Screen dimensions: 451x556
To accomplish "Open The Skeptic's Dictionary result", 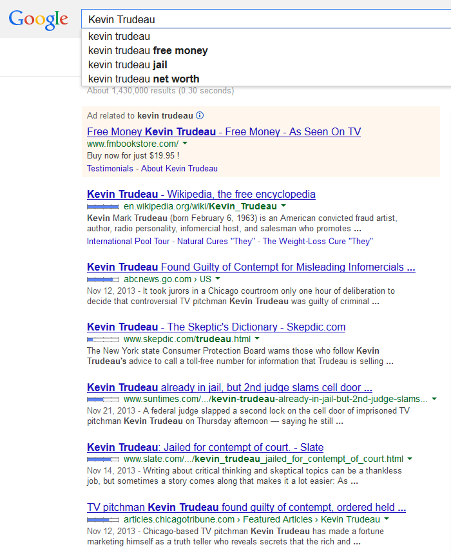I will (216, 327).
